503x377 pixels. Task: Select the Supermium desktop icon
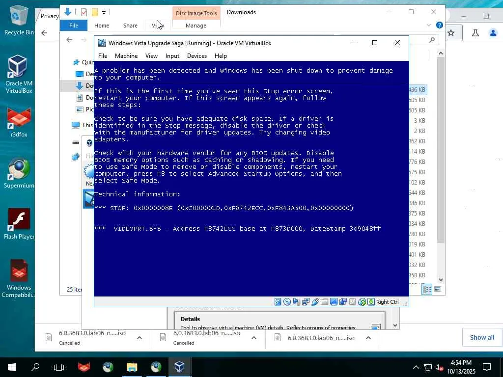pyautogui.click(x=19, y=173)
